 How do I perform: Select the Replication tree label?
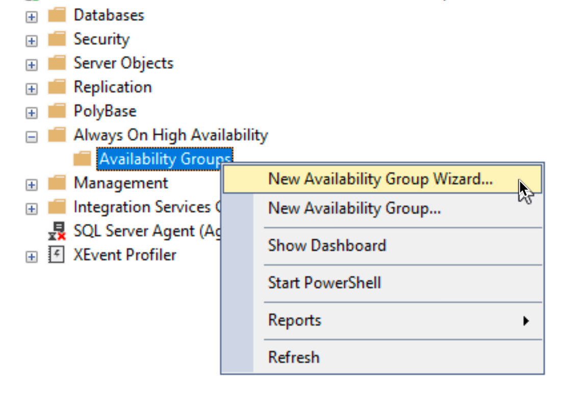113,87
